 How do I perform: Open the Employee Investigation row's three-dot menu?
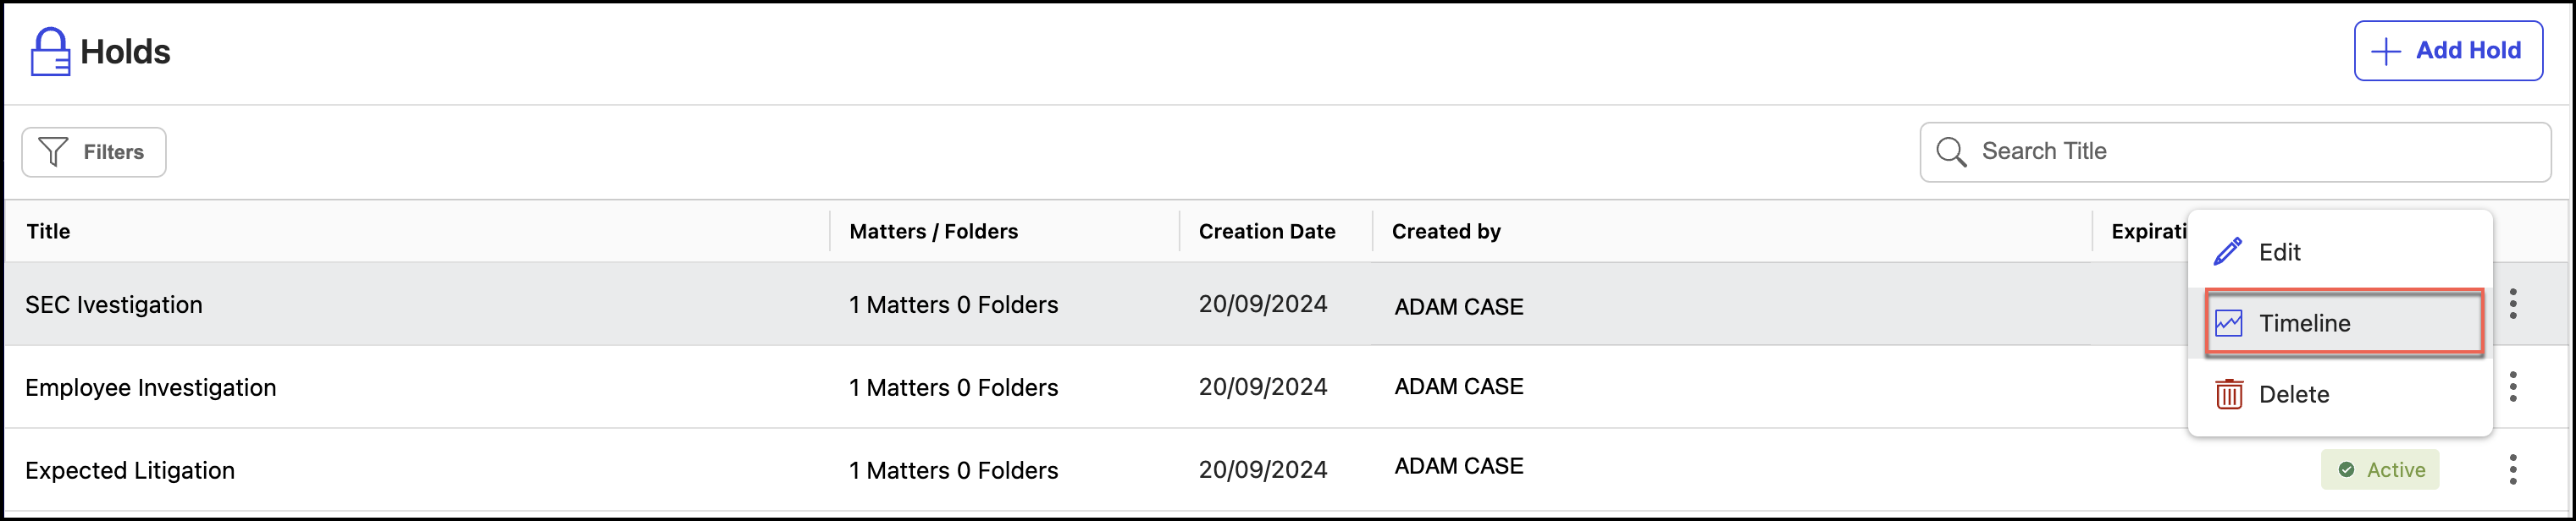pos(2512,387)
